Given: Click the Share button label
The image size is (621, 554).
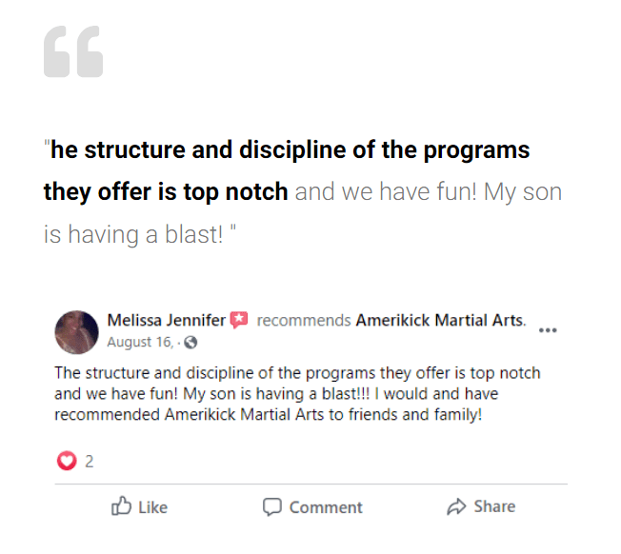Looking at the screenshot, I should tap(495, 506).
